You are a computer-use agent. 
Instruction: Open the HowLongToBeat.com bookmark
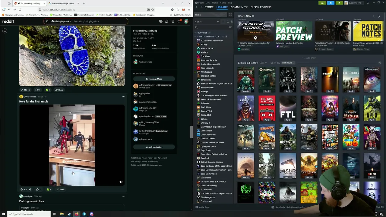point(84,15)
